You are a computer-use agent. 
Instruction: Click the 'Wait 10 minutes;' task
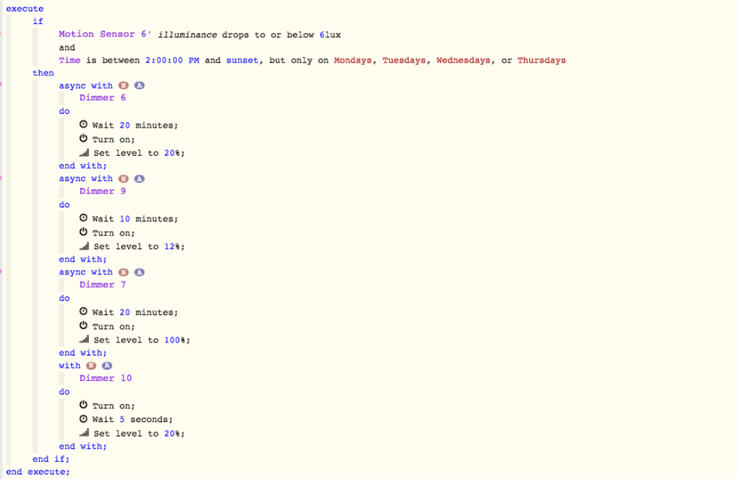coord(135,219)
